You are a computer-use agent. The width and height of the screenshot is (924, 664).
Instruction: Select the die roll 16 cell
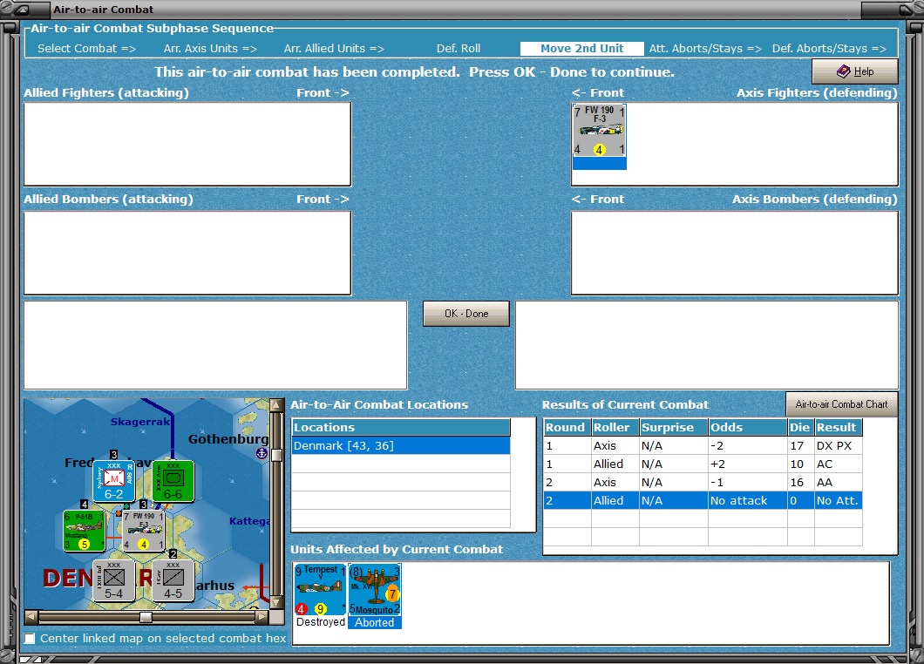point(801,482)
